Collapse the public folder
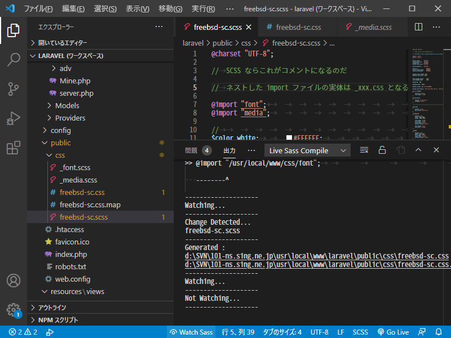 [60, 143]
